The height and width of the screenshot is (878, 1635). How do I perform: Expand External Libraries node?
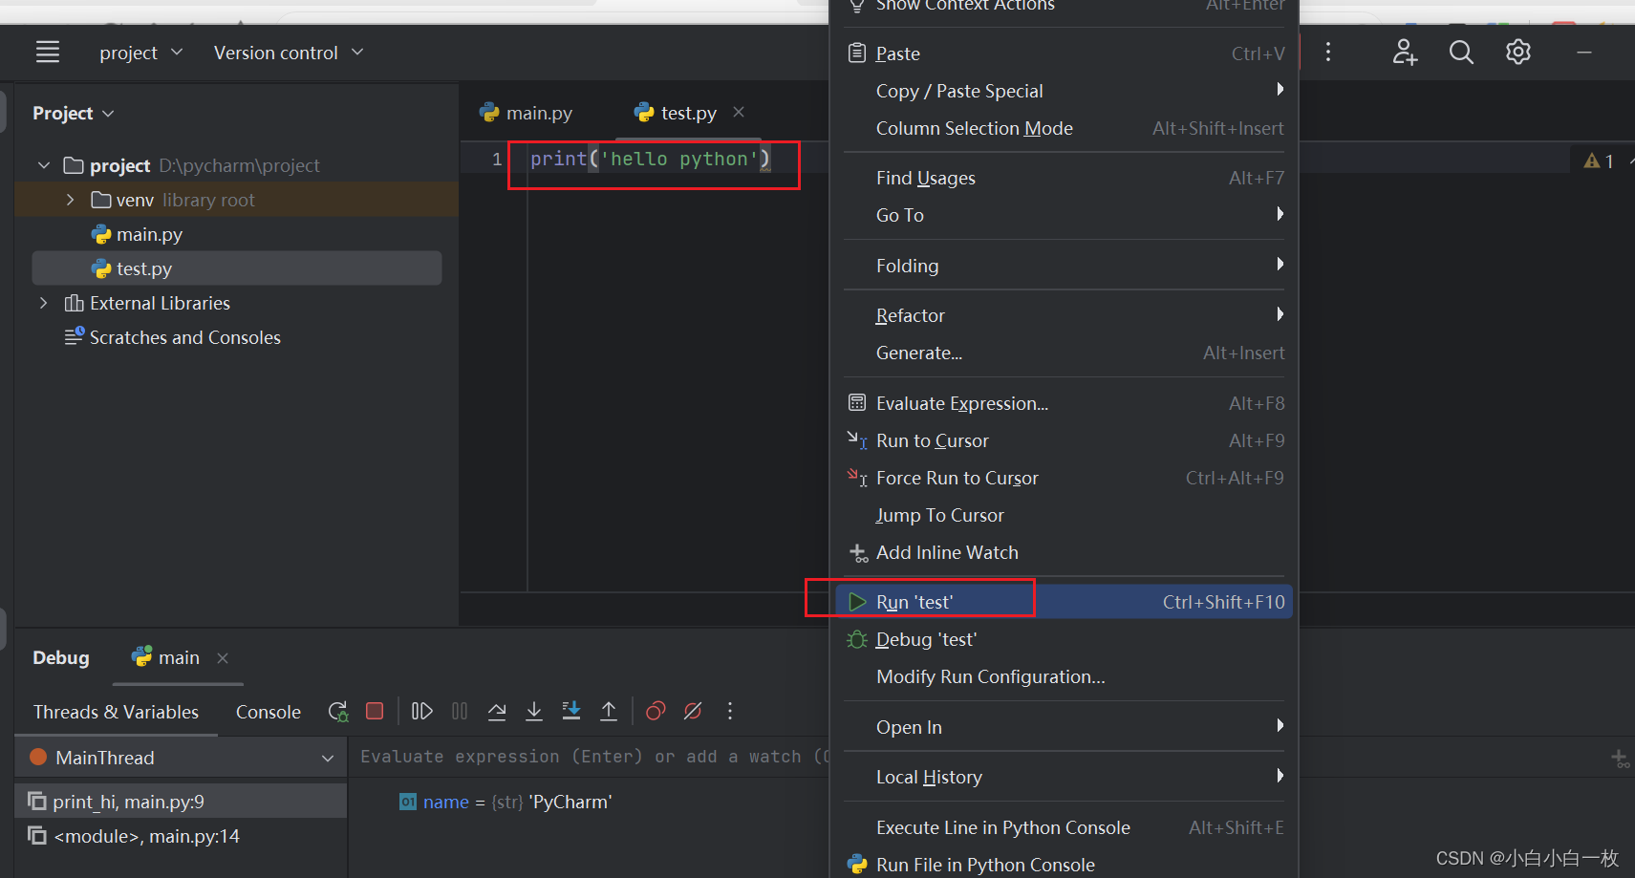pyautogui.click(x=44, y=303)
